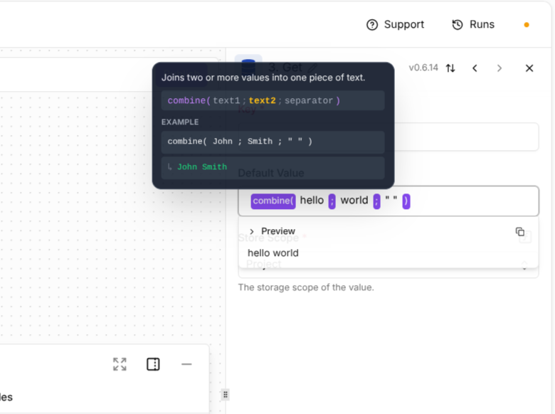This screenshot has height=414, width=555.
Task: Click the example combine( John ; Smith ) line
Action: [273, 142]
